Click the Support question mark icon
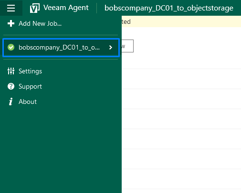The width and height of the screenshot is (241, 193). point(11,86)
